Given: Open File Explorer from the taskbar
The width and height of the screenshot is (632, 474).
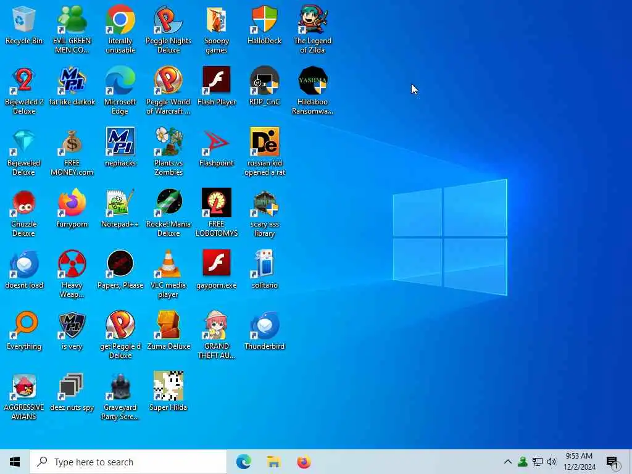Looking at the screenshot, I should point(273,462).
